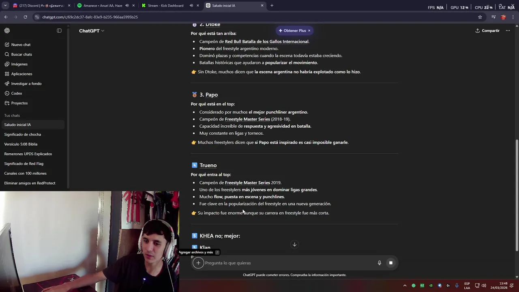Click the Investigar a fondo icon
The height and width of the screenshot is (292, 519).
[7, 84]
